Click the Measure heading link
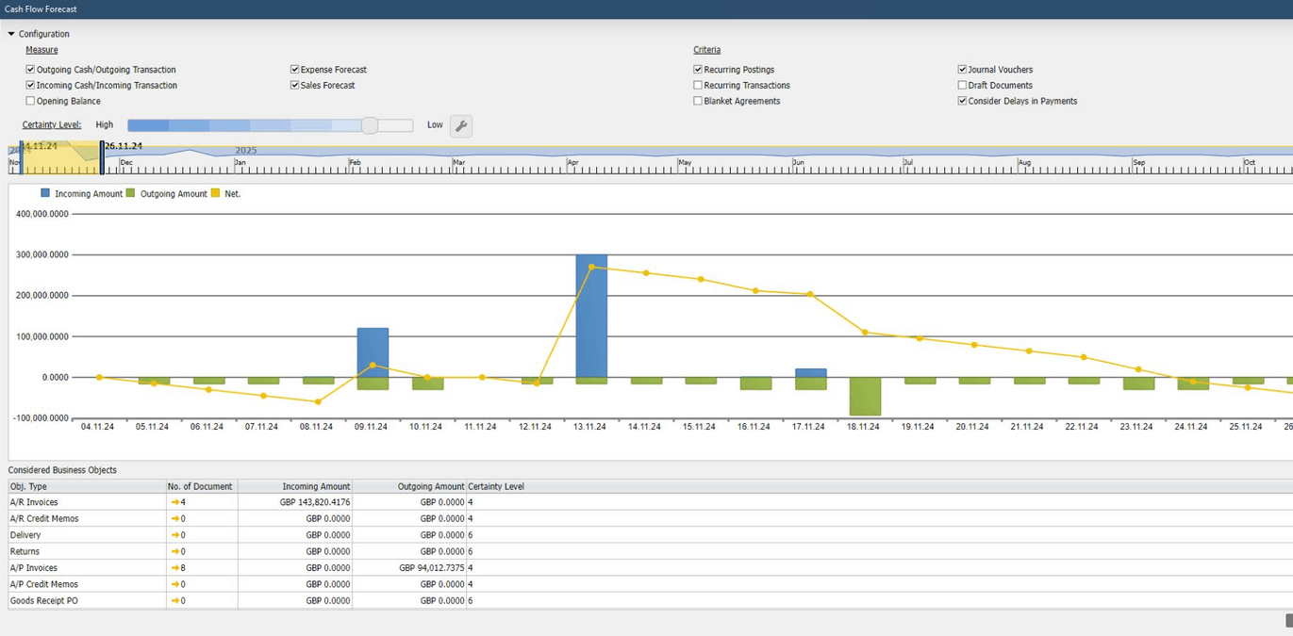This screenshot has width=1293, height=636. [41, 50]
